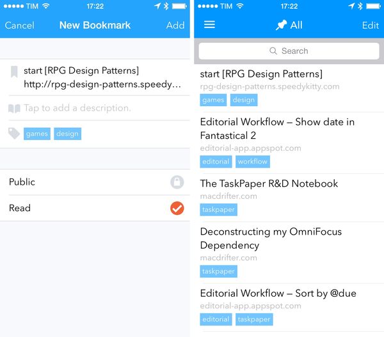Image resolution: width=384 pixels, height=337 pixels.
Task: Open the hamburger menu icon
Action: click(209, 25)
